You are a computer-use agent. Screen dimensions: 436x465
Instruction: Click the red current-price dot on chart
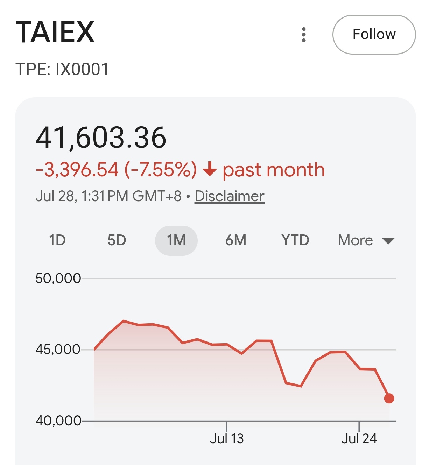pyautogui.click(x=389, y=398)
